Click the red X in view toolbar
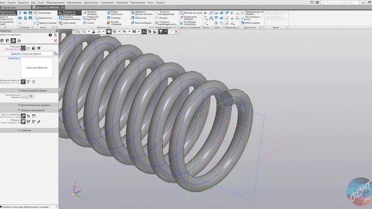This screenshot has height=209, width=372. [176, 31]
